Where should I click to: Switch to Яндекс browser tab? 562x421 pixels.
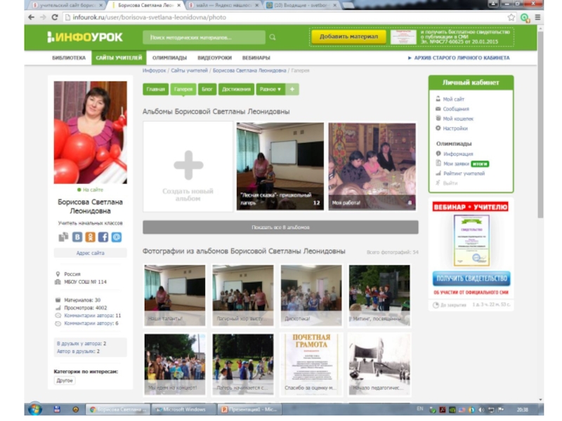click(223, 6)
